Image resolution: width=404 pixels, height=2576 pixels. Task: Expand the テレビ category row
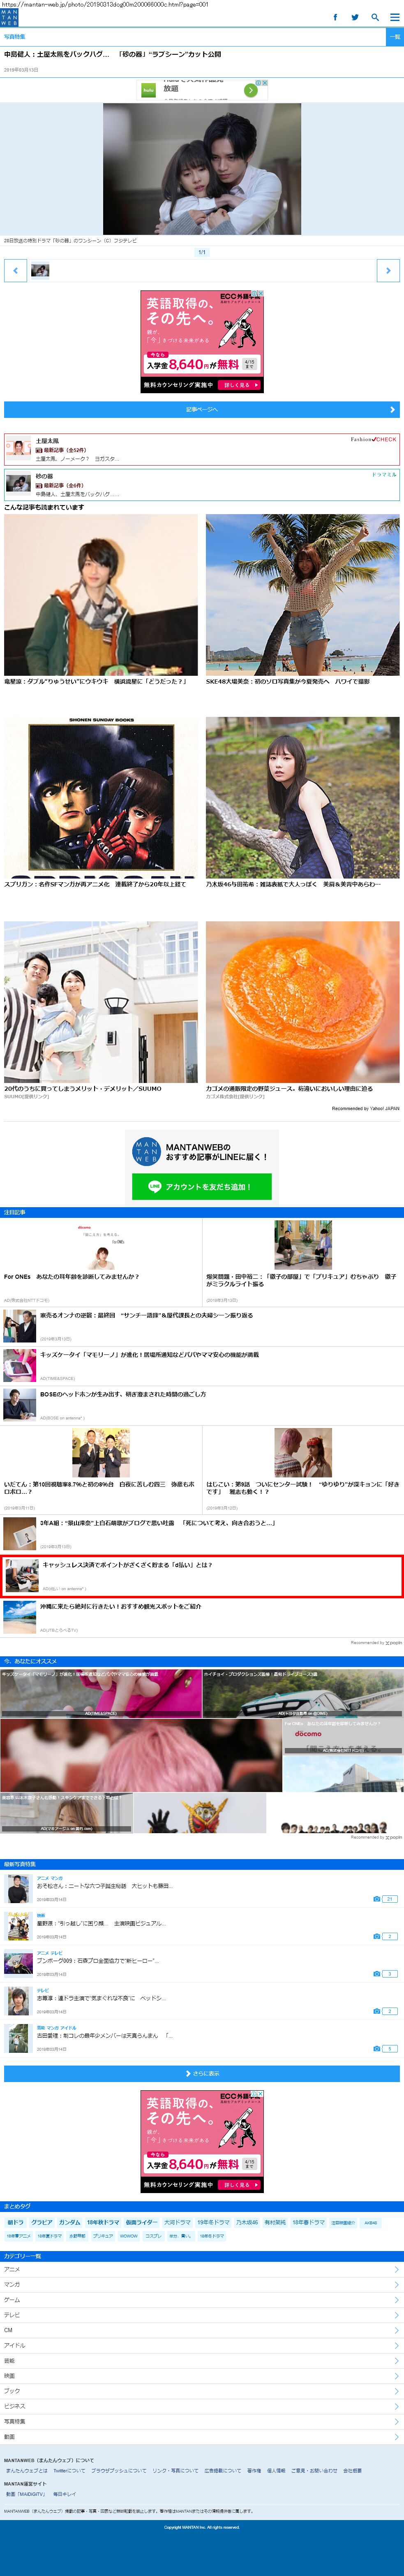202,2315
